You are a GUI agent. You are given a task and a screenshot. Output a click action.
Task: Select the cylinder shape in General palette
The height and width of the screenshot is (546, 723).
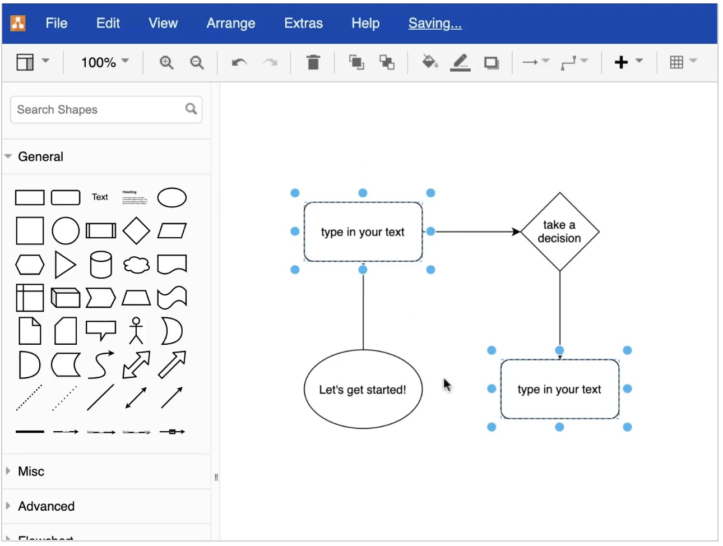click(101, 265)
